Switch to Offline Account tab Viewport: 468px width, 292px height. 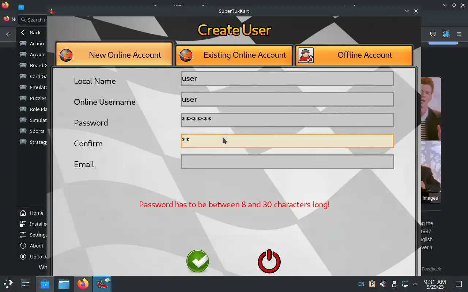pyautogui.click(x=354, y=55)
